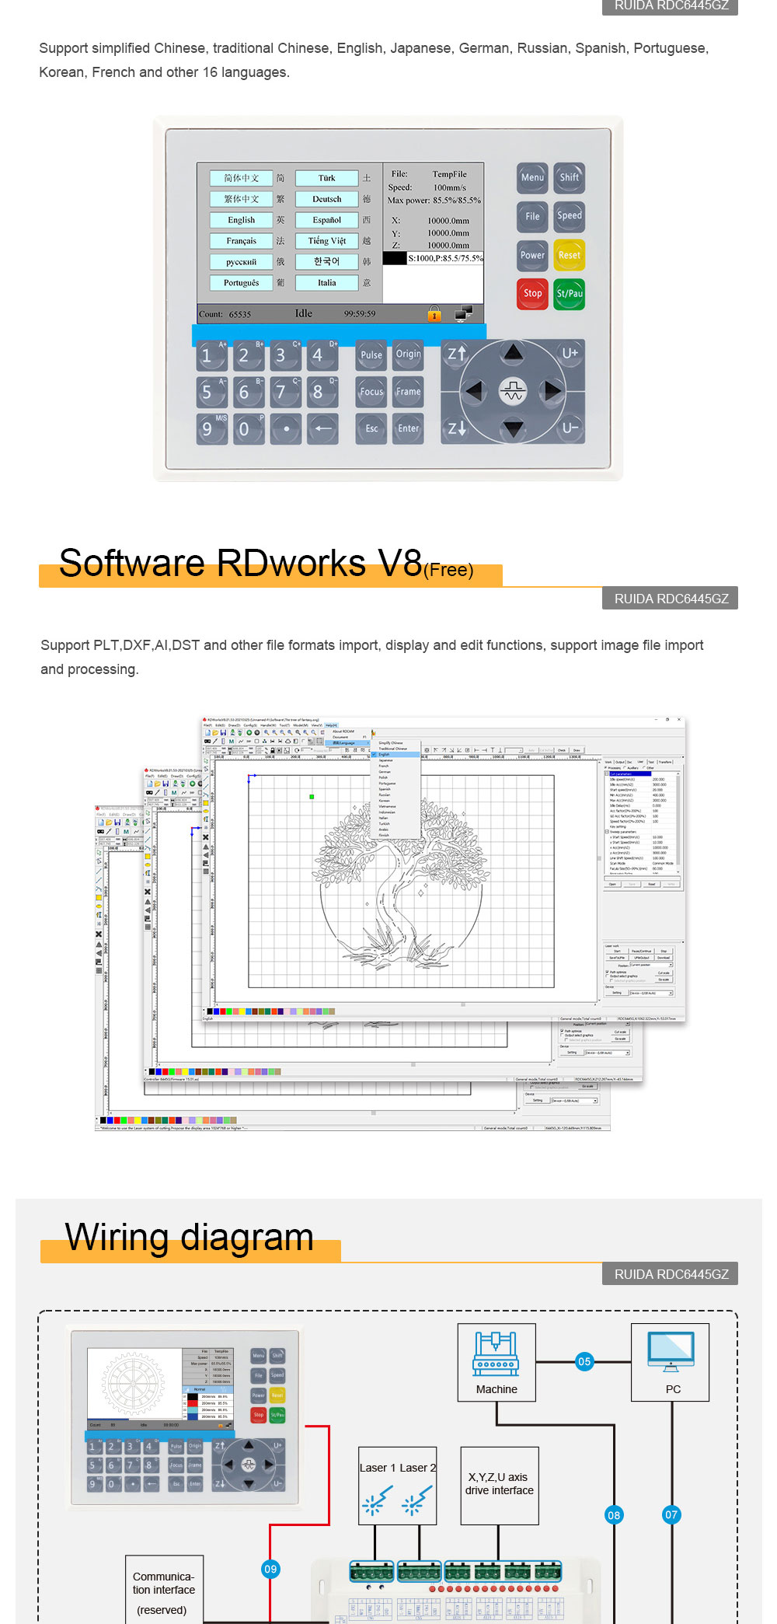Tap number key 9 on the large keypad
This screenshot has height=1624, width=777.
click(x=211, y=429)
